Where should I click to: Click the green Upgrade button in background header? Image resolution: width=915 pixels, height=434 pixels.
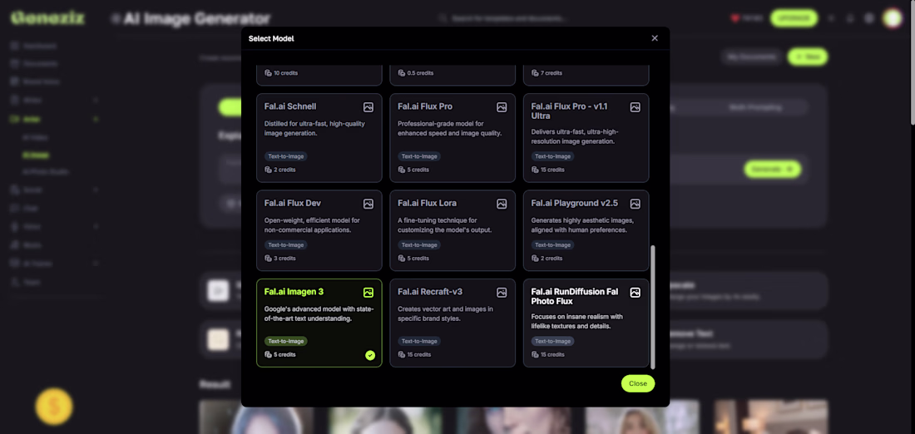[794, 18]
